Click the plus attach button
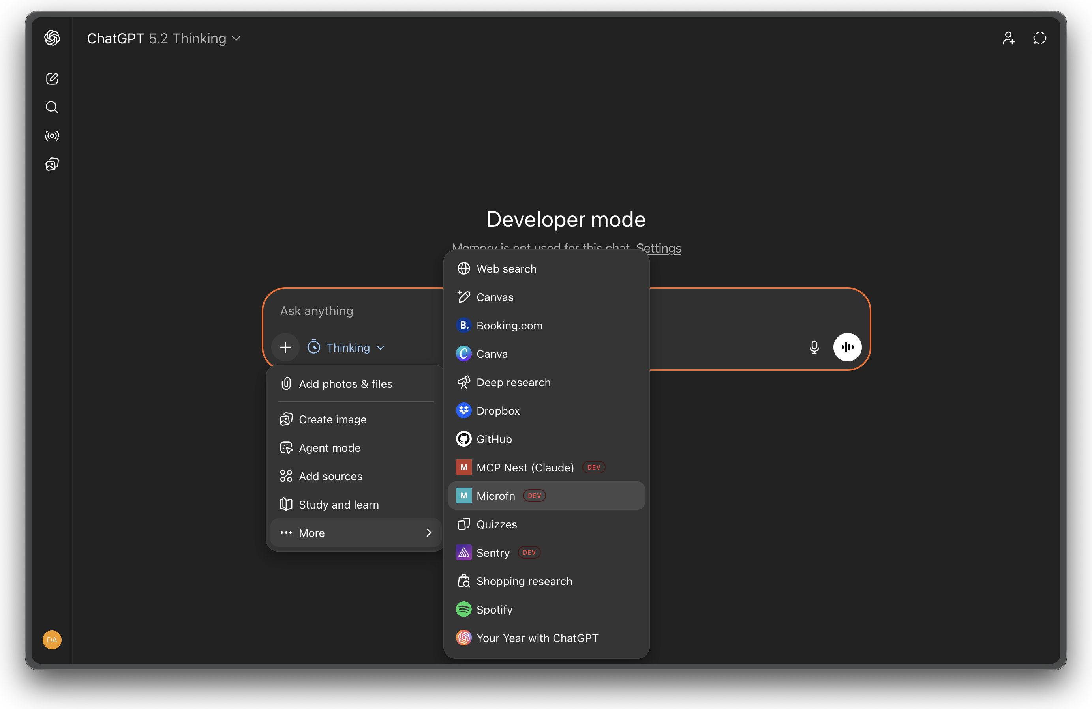 click(x=285, y=347)
